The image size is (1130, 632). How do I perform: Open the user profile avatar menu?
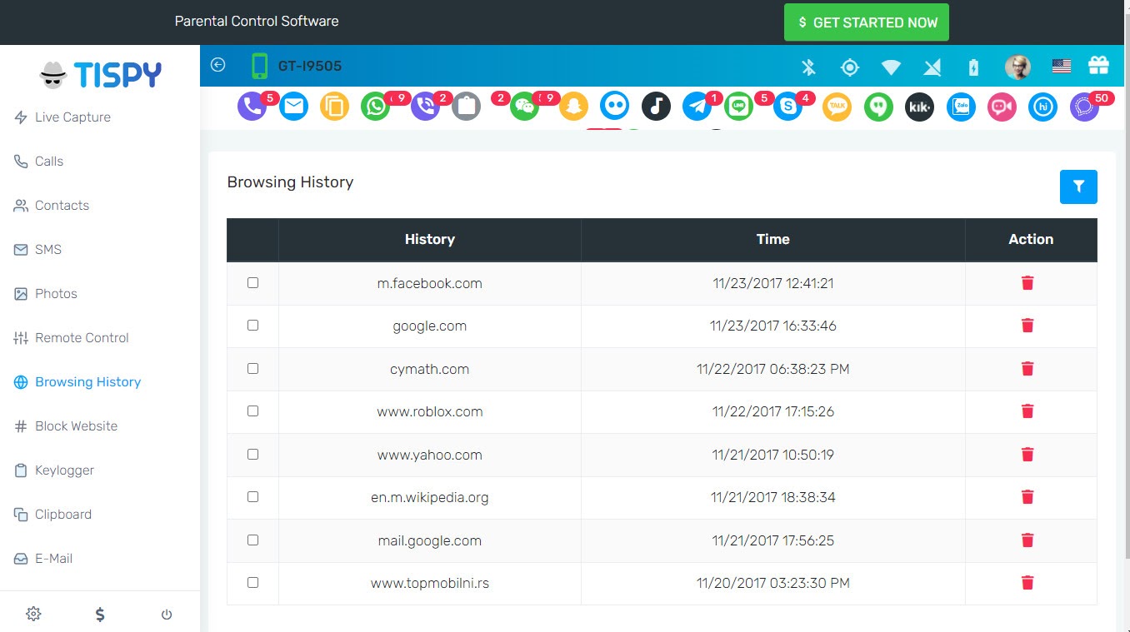1017,67
